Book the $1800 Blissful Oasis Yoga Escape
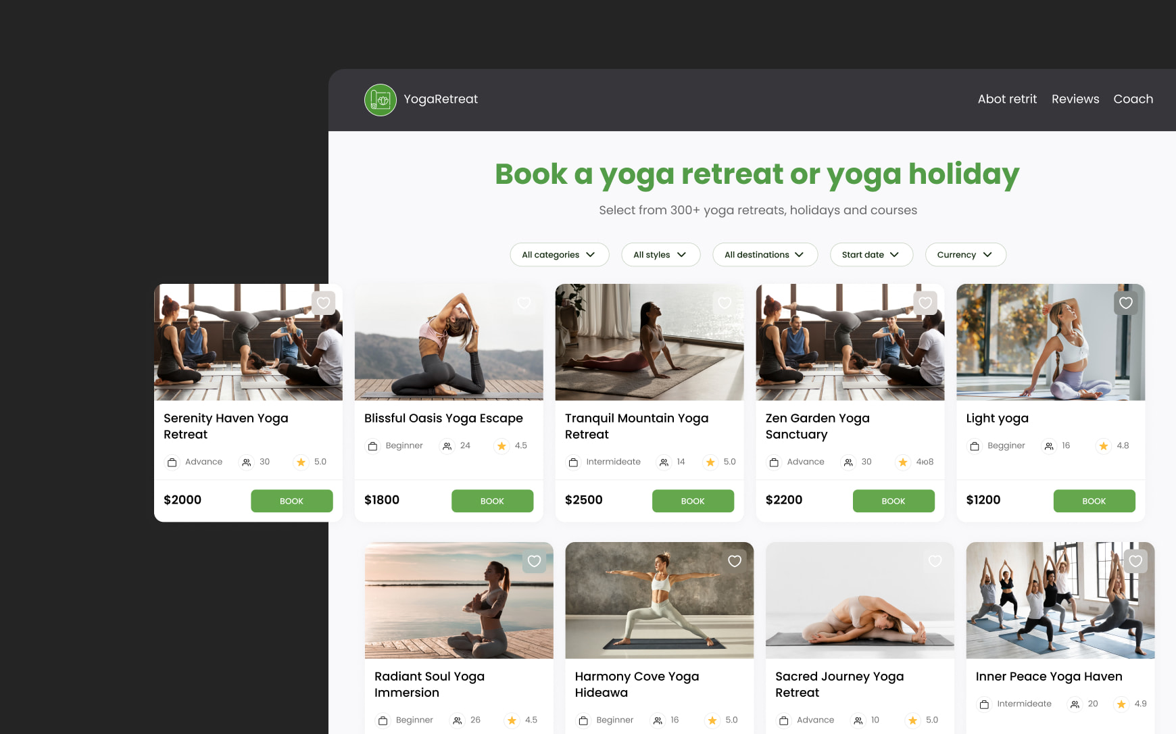The width and height of the screenshot is (1176, 734). click(x=492, y=501)
